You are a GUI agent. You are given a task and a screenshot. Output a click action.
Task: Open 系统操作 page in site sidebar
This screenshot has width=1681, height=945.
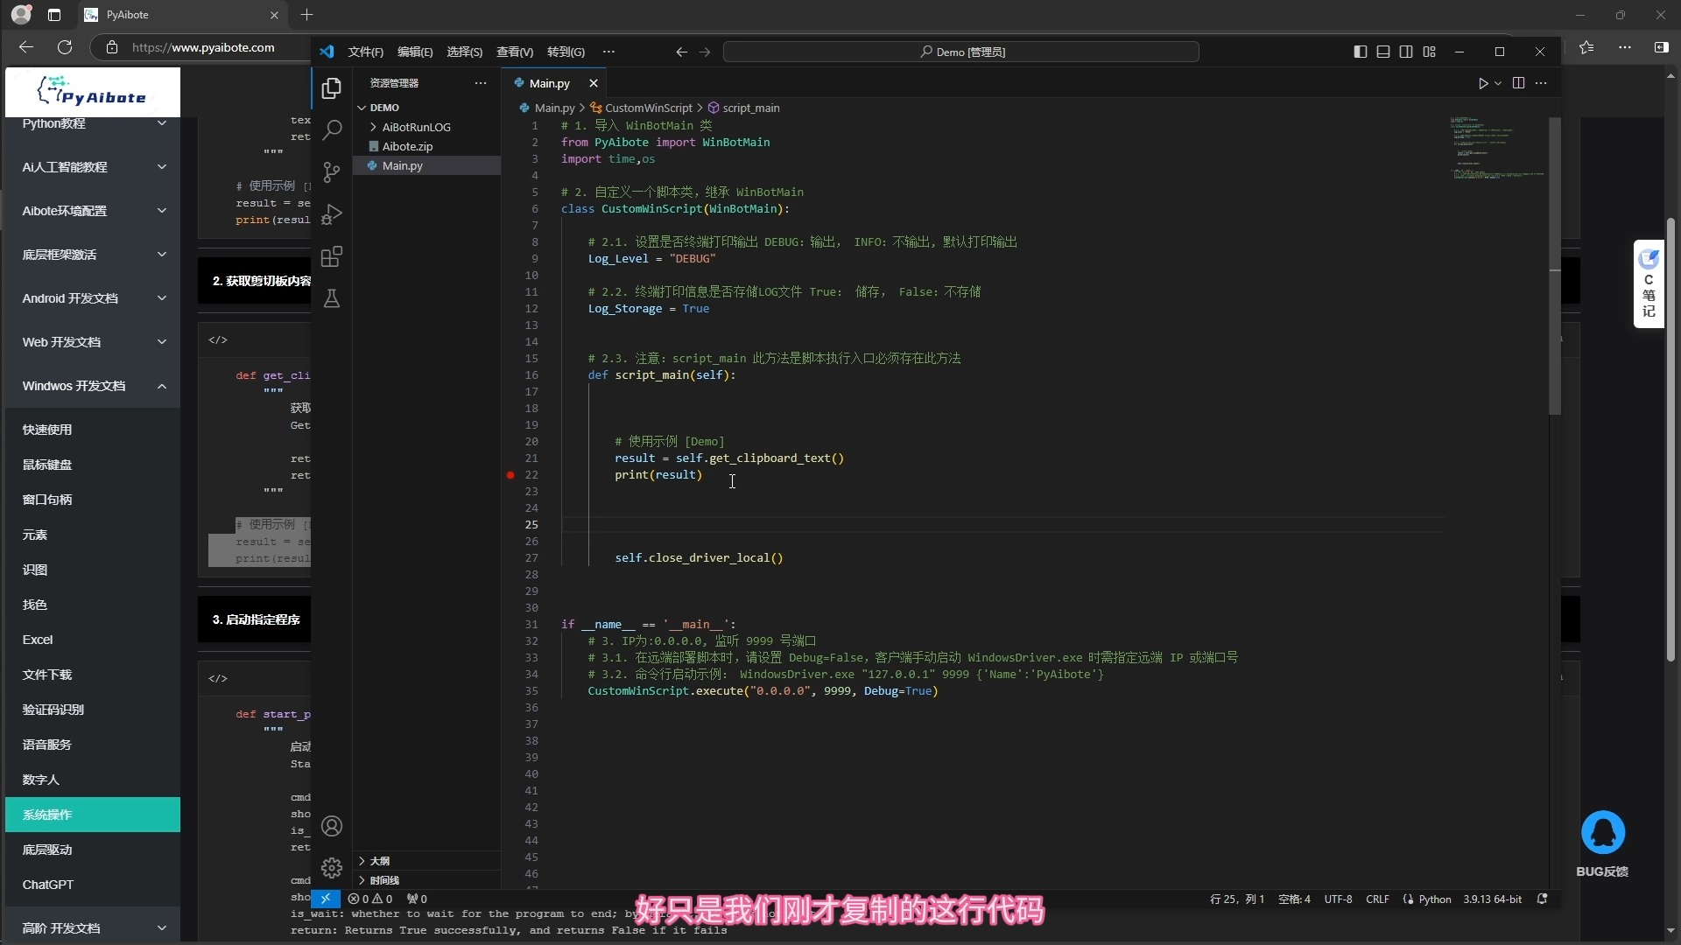point(93,815)
